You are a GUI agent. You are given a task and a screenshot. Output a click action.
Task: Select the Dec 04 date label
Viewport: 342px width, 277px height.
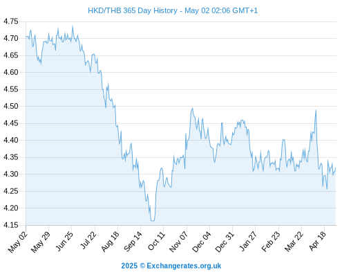202,242
